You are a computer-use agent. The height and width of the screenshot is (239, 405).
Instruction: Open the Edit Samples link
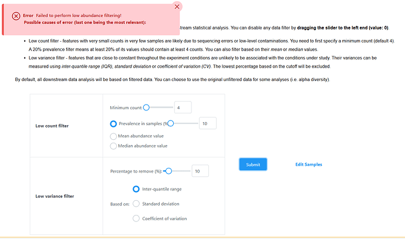pos(308,164)
